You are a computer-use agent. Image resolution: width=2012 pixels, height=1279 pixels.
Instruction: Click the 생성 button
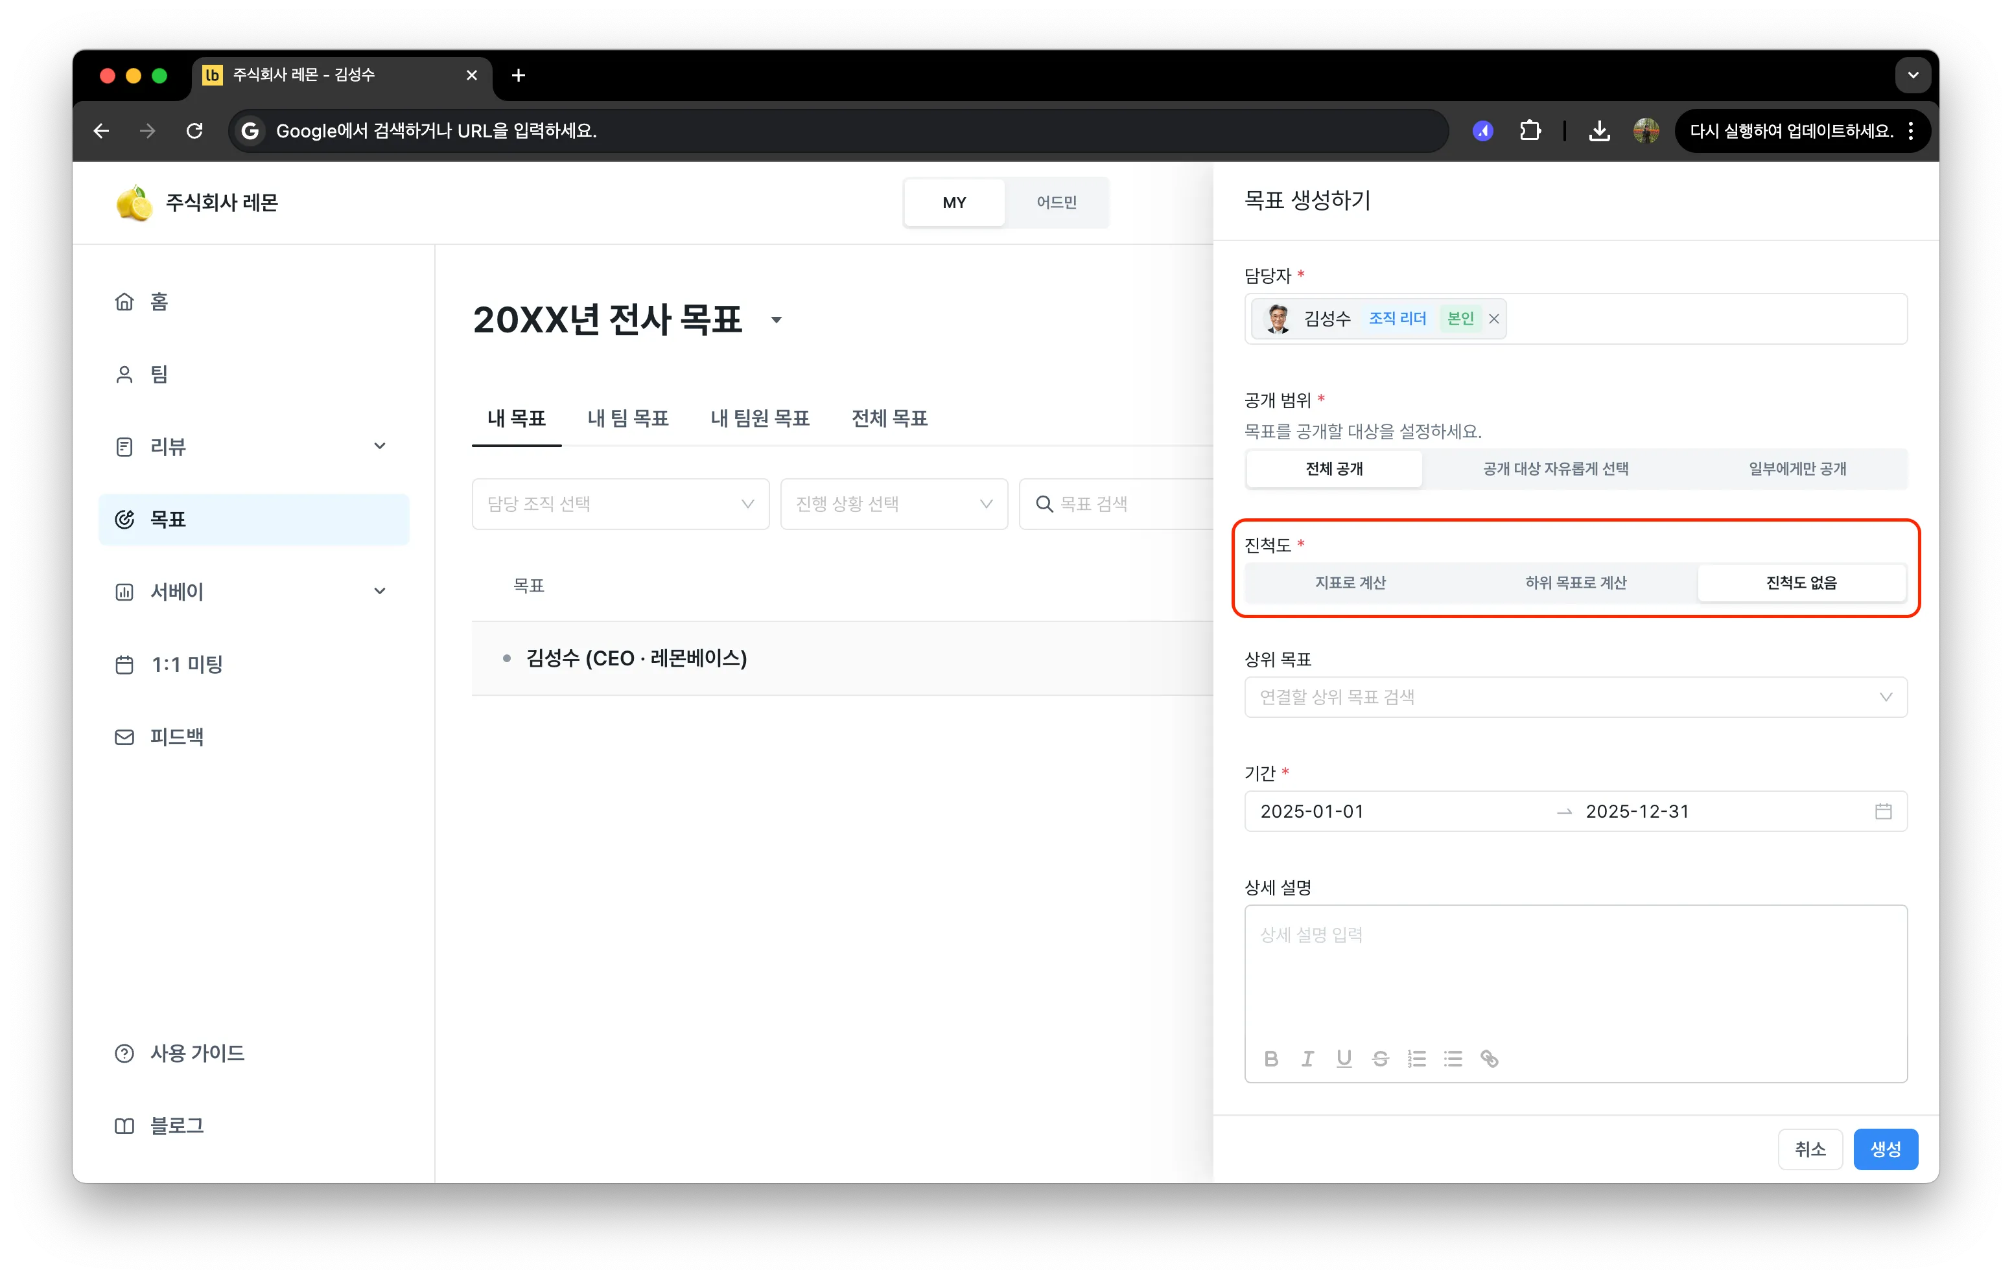tap(1885, 1149)
